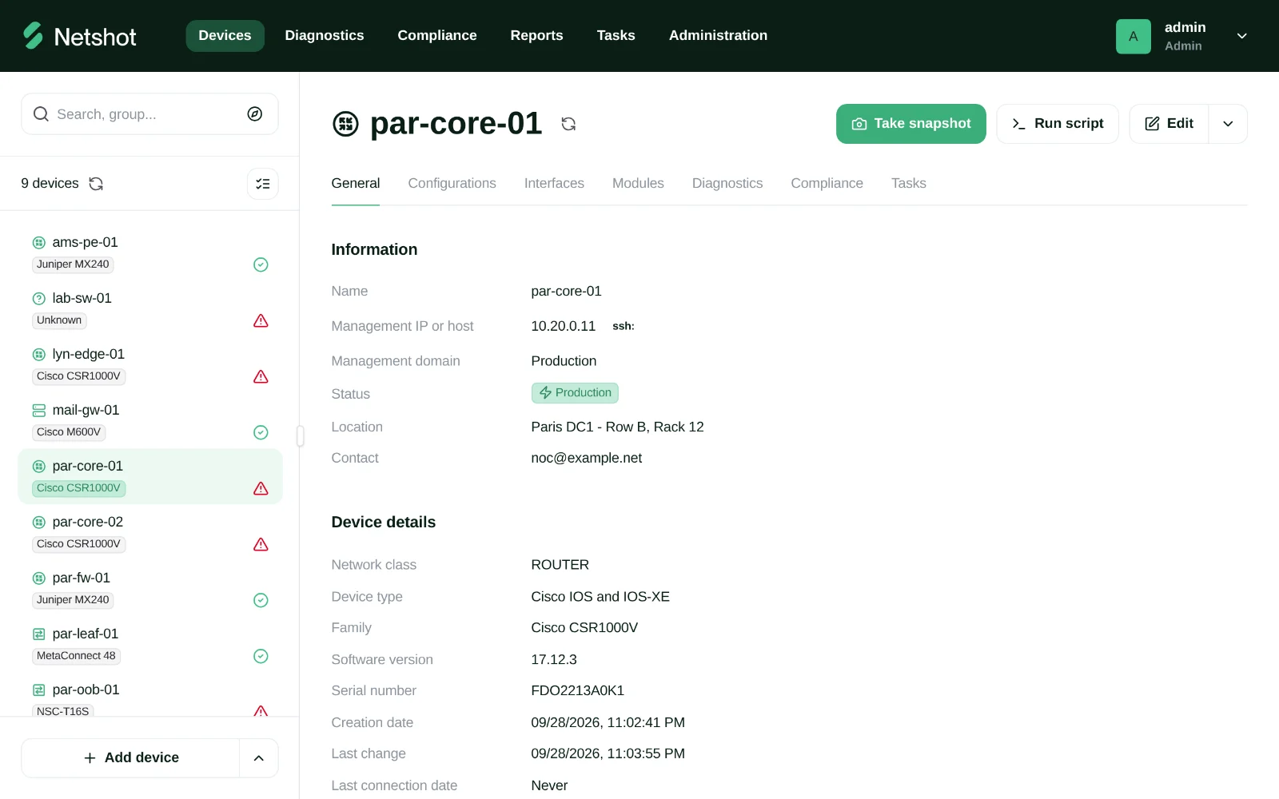The image size is (1279, 799).
Task: Click the Production status badge
Action: tap(575, 393)
